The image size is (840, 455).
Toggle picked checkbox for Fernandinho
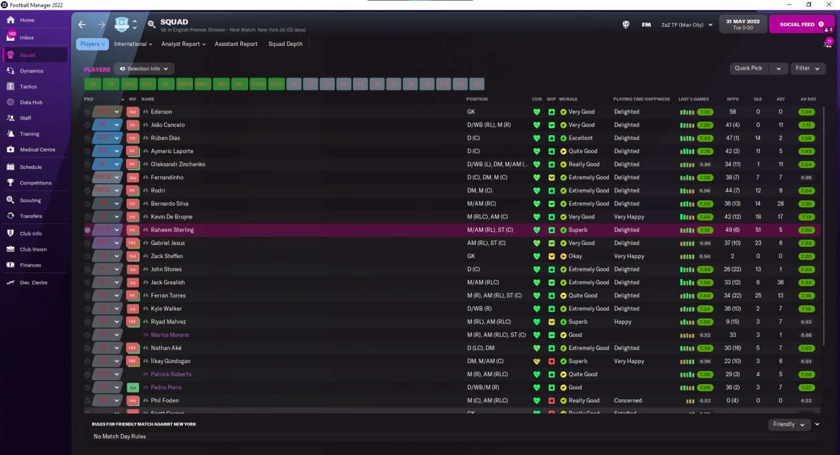pyautogui.click(x=88, y=177)
